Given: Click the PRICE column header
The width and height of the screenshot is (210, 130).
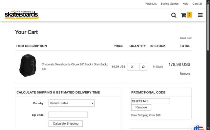Looking at the screenshot, I should 118,46.
